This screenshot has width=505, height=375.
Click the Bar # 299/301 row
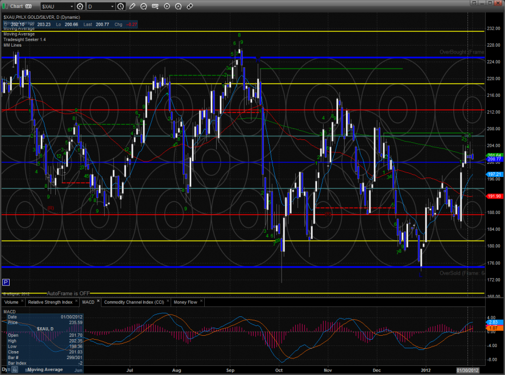click(45, 357)
